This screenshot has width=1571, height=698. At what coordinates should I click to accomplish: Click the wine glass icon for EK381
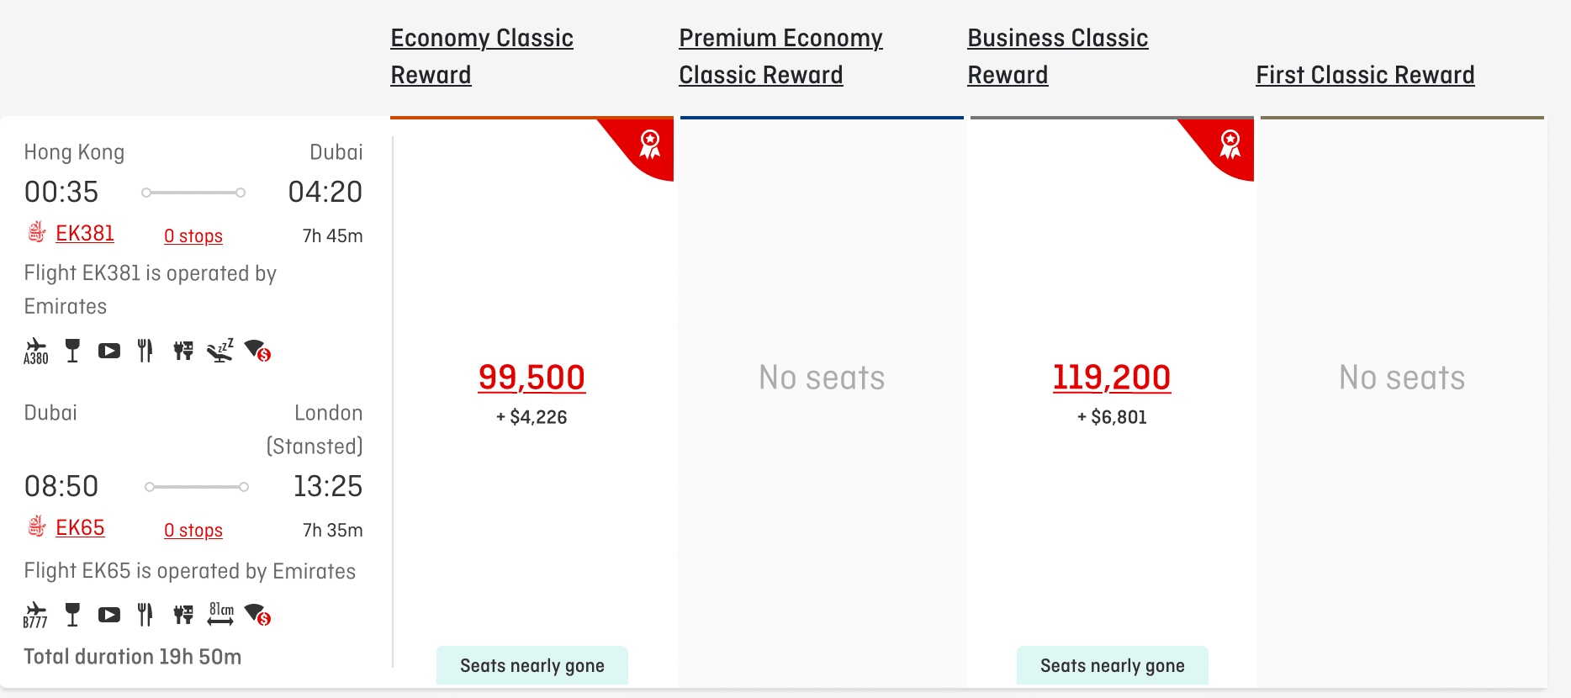tap(73, 350)
